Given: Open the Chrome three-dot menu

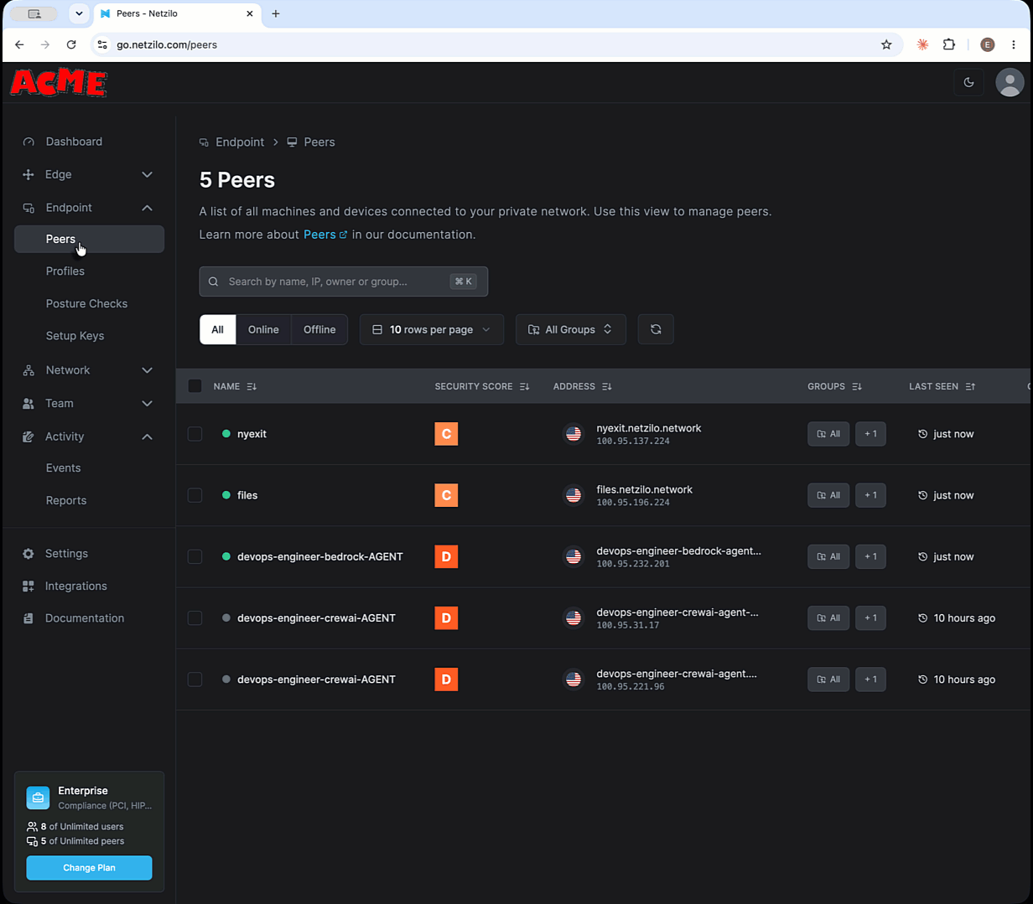Looking at the screenshot, I should point(1014,44).
